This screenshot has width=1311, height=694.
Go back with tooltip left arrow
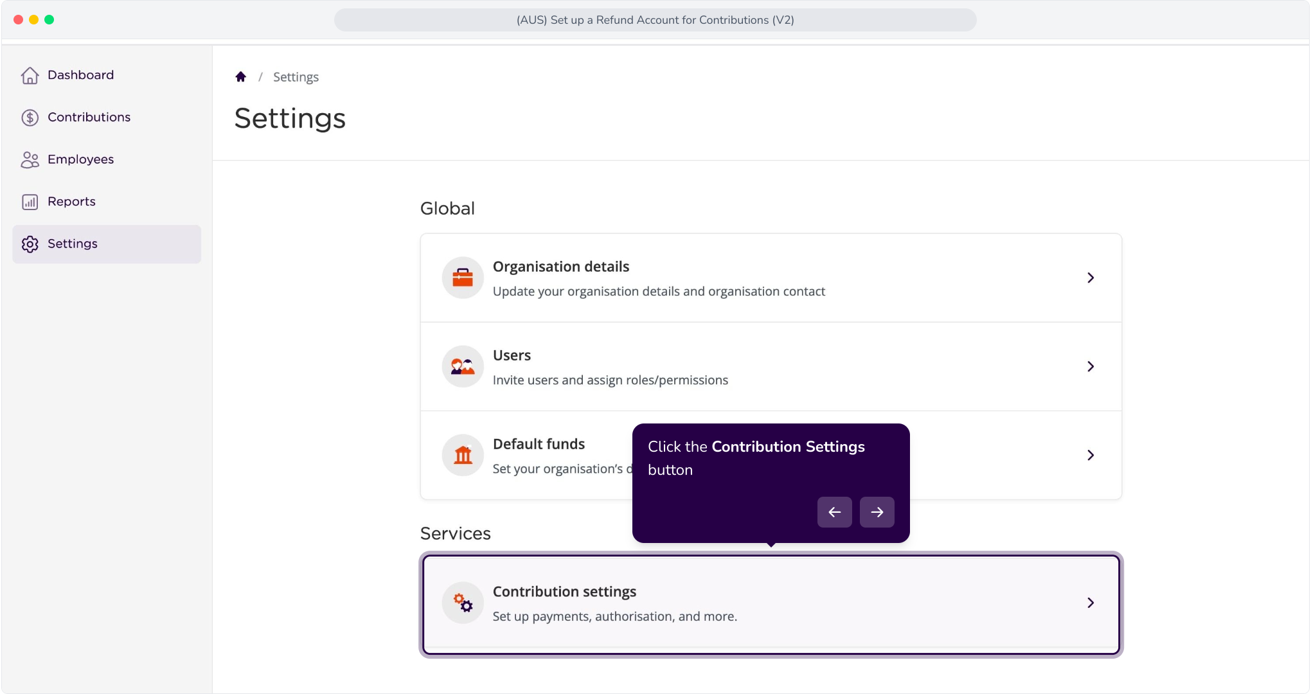835,512
